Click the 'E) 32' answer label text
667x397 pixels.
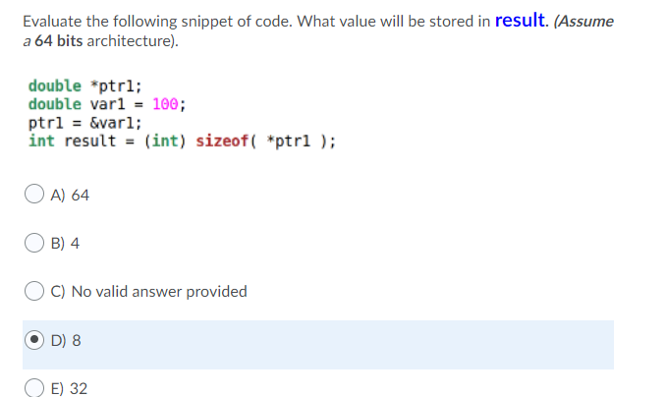coord(69,388)
